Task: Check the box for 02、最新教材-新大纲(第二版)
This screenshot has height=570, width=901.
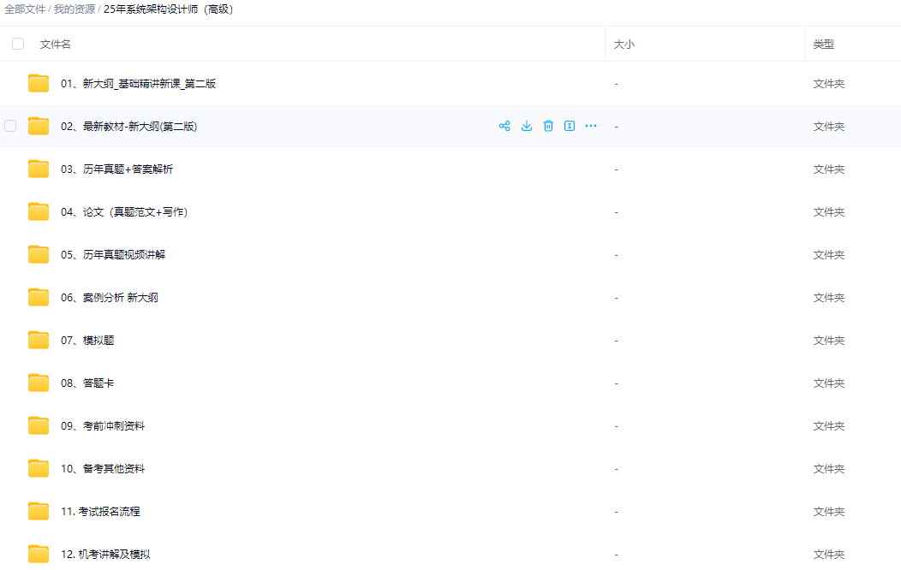Action: tap(10, 126)
